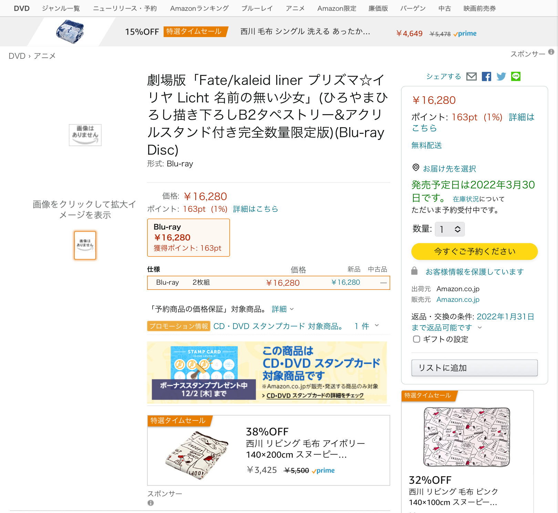Open the 数量 quantity dropdown
Image resolution: width=558 pixels, height=513 pixels.
[x=450, y=229]
